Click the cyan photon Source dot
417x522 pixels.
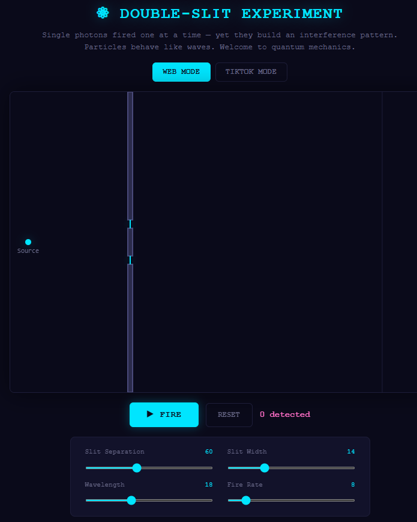click(28, 242)
